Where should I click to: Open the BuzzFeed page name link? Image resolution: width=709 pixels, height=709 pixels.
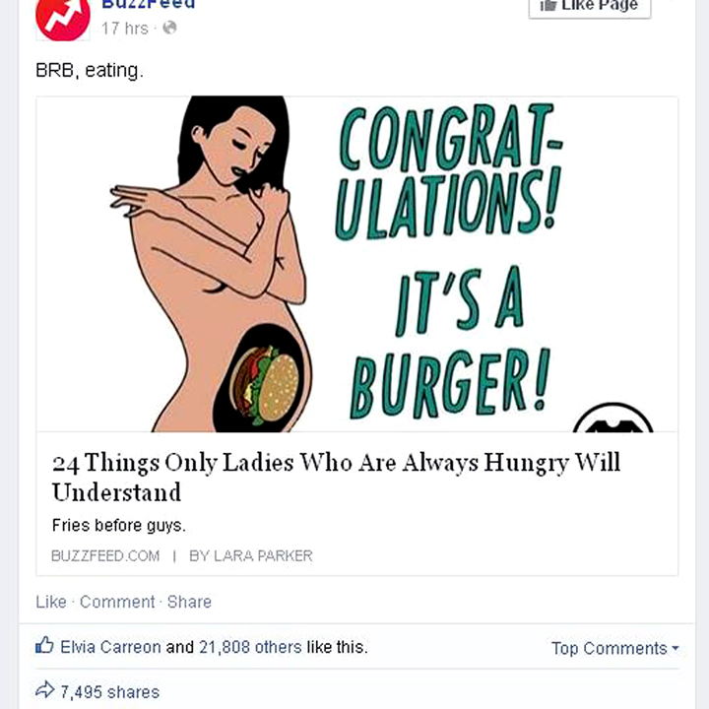coord(149,5)
